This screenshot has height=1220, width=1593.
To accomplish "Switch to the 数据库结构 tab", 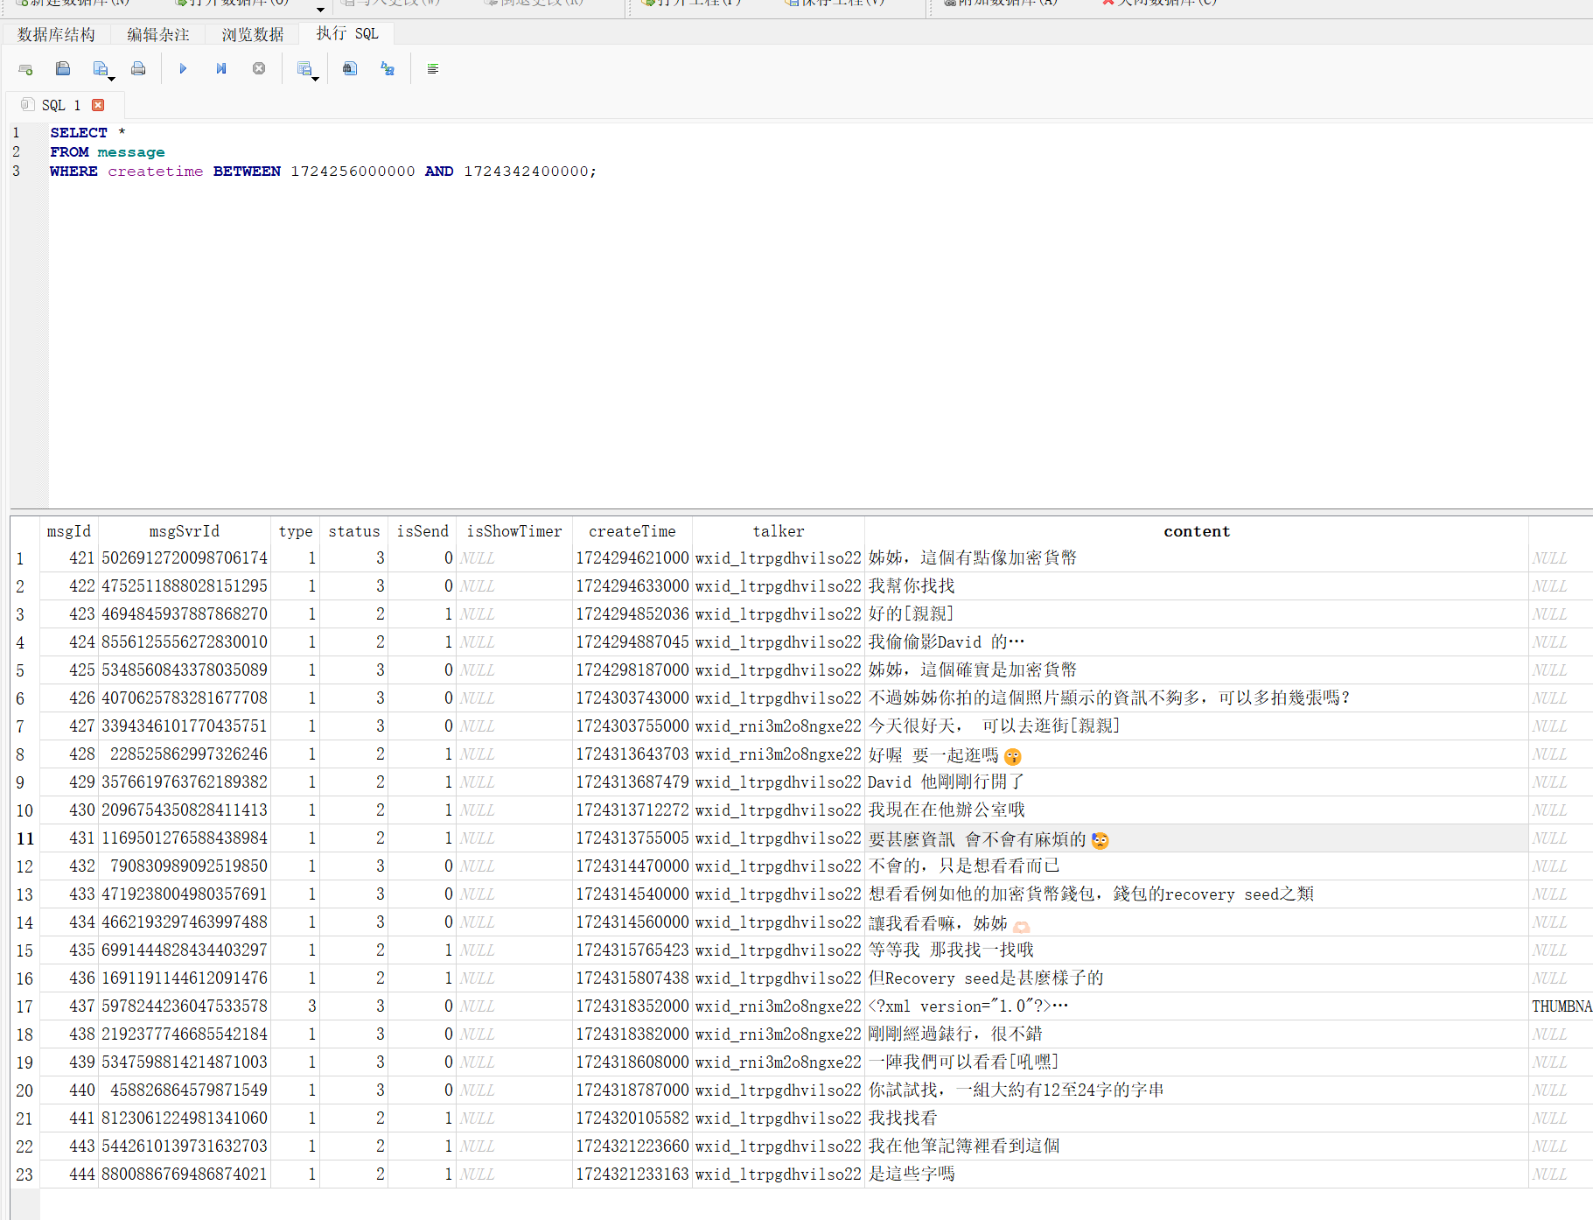I will (x=56, y=34).
